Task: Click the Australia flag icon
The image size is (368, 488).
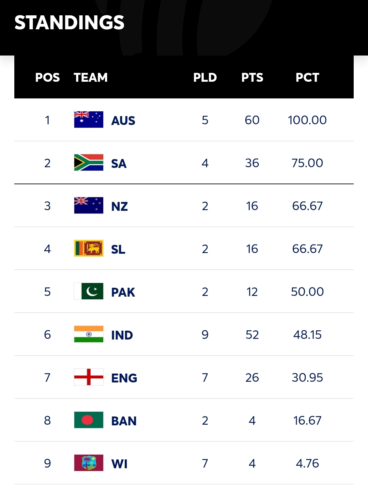Action: [x=89, y=120]
